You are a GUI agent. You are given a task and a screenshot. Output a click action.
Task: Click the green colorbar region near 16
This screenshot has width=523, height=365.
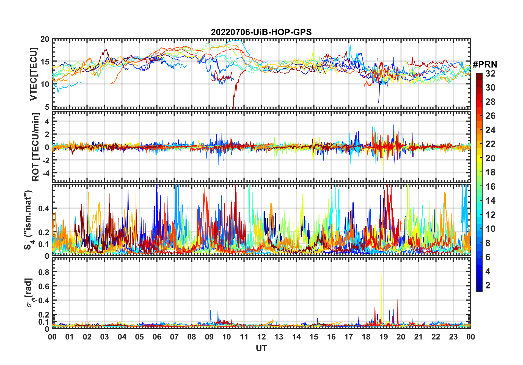(479, 187)
